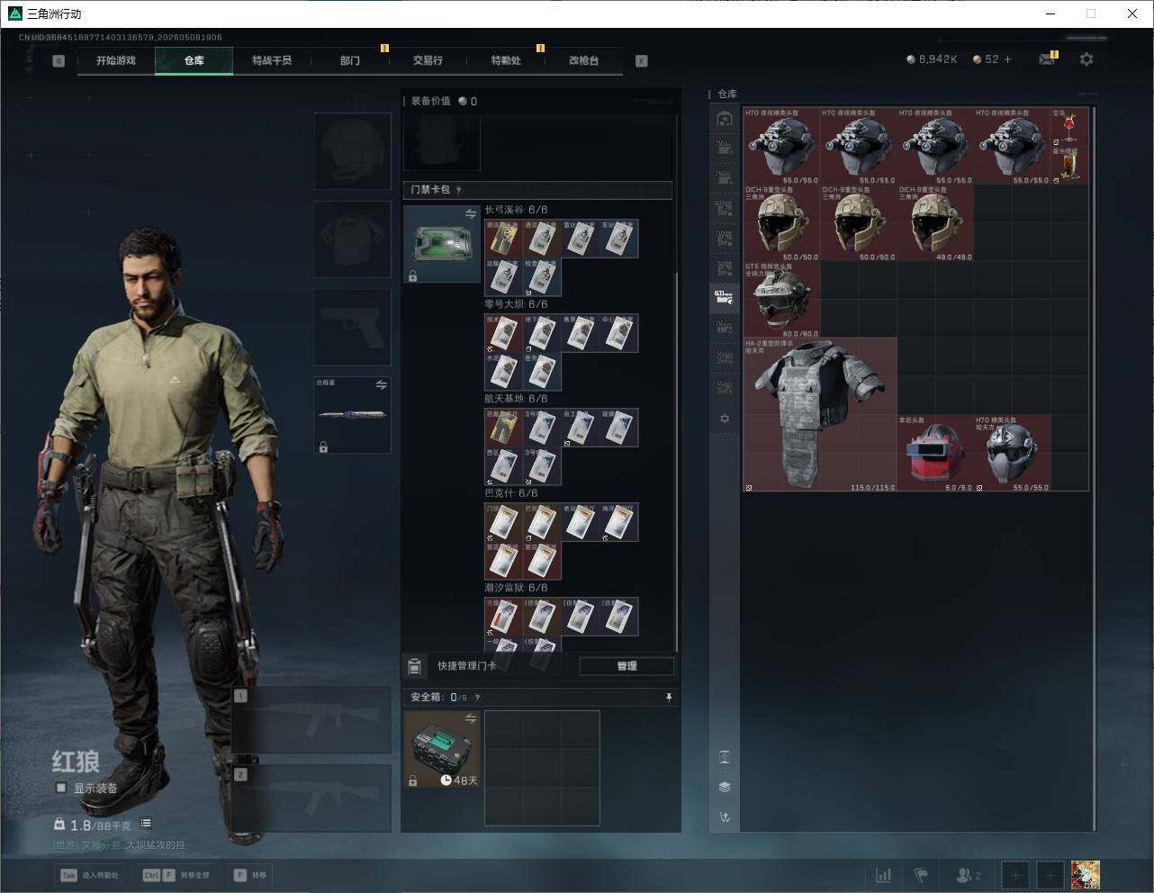
Task: Click the empty primary weapon slot 2
Action: 311,798
